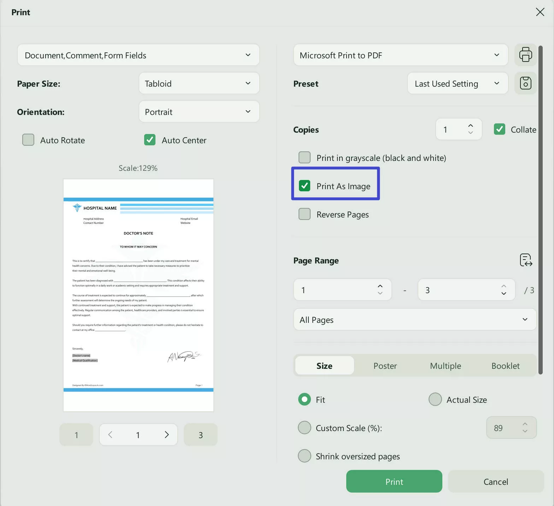Uncheck the Collate checkbox
The width and height of the screenshot is (554, 506).
point(500,129)
